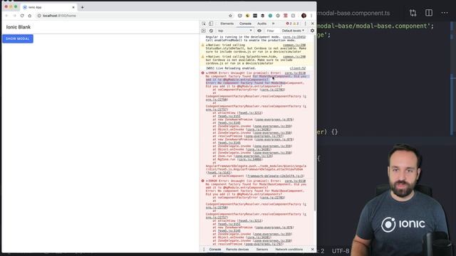Switch to the Elements tab in DevTools
456x256 pixels.
pyautogui.click(x=227, y=23)
